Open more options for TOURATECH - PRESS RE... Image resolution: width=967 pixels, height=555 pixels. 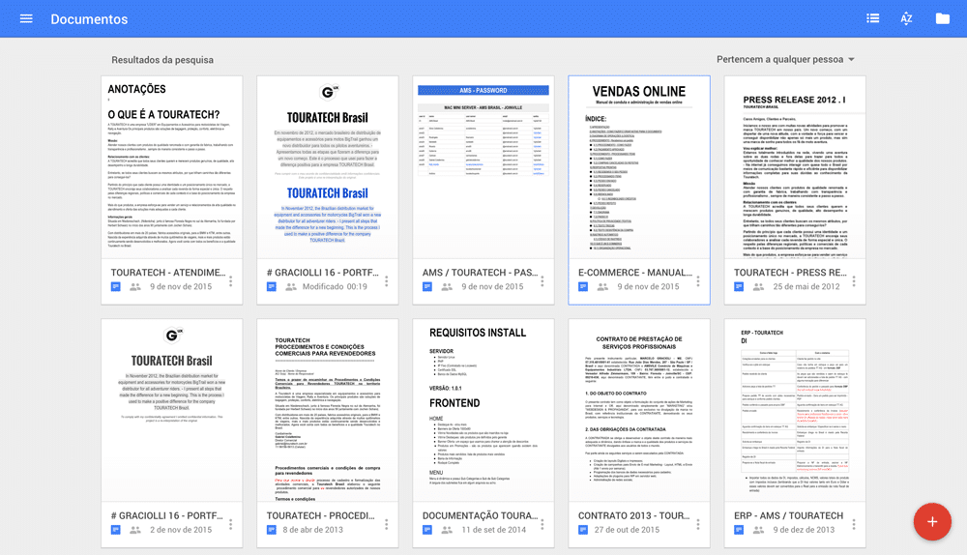854,281
